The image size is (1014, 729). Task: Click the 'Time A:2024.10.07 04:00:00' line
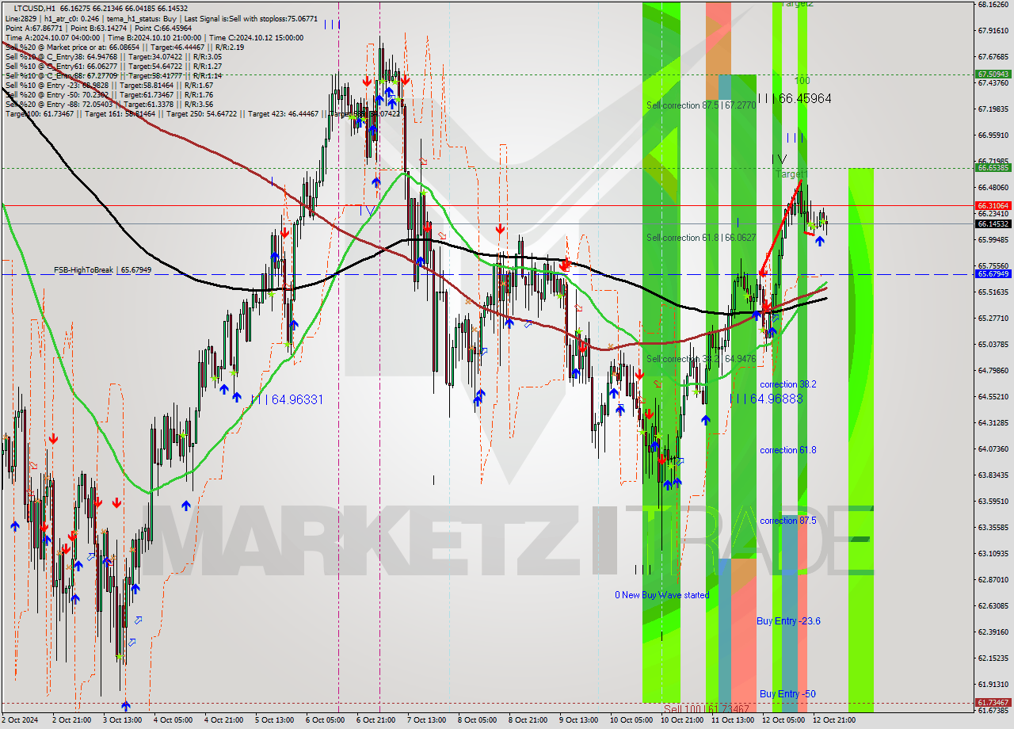tap(154, 37)
